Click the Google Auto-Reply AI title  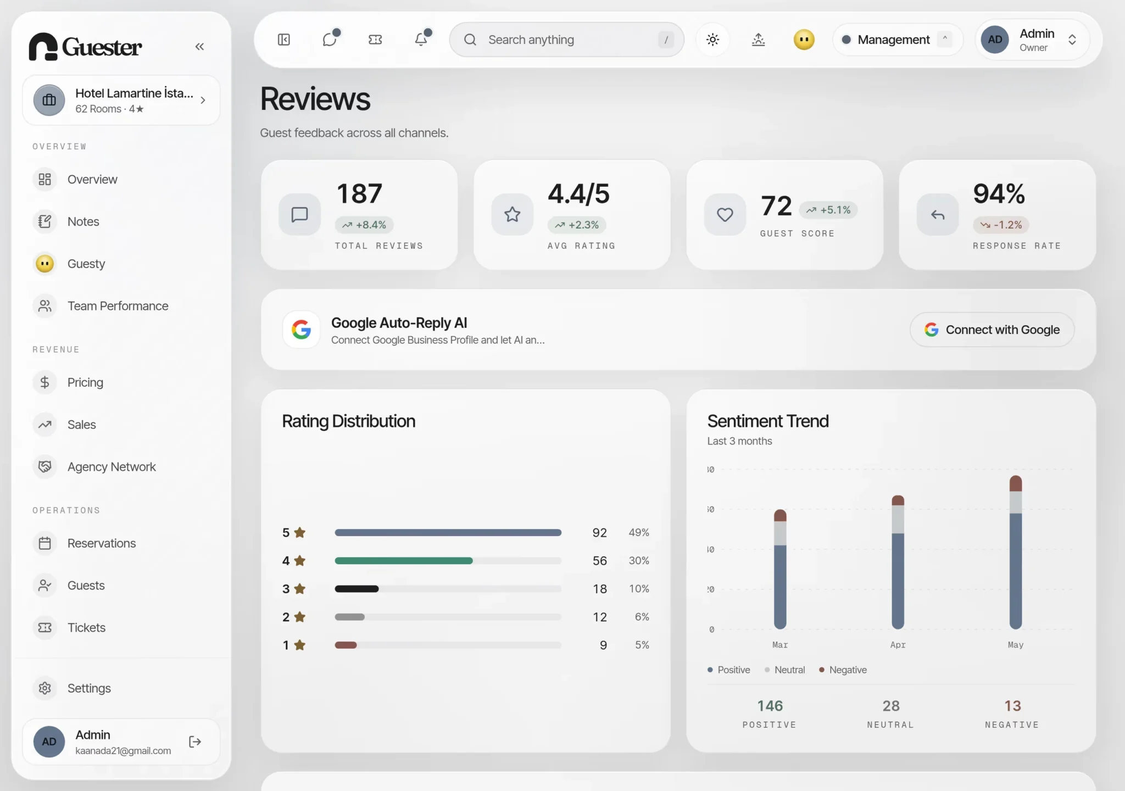[x=399, y=323]
